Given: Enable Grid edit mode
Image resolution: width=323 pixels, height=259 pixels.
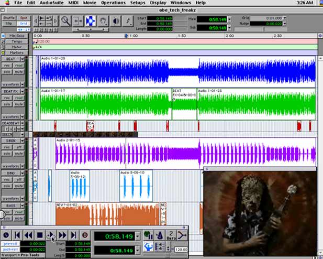Looking at the screenshot, I should 24,24.
